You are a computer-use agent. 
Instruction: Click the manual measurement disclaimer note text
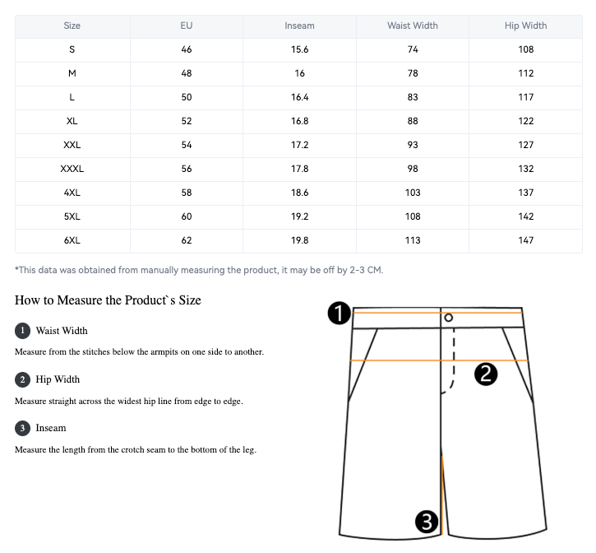(x=199, y=270)
